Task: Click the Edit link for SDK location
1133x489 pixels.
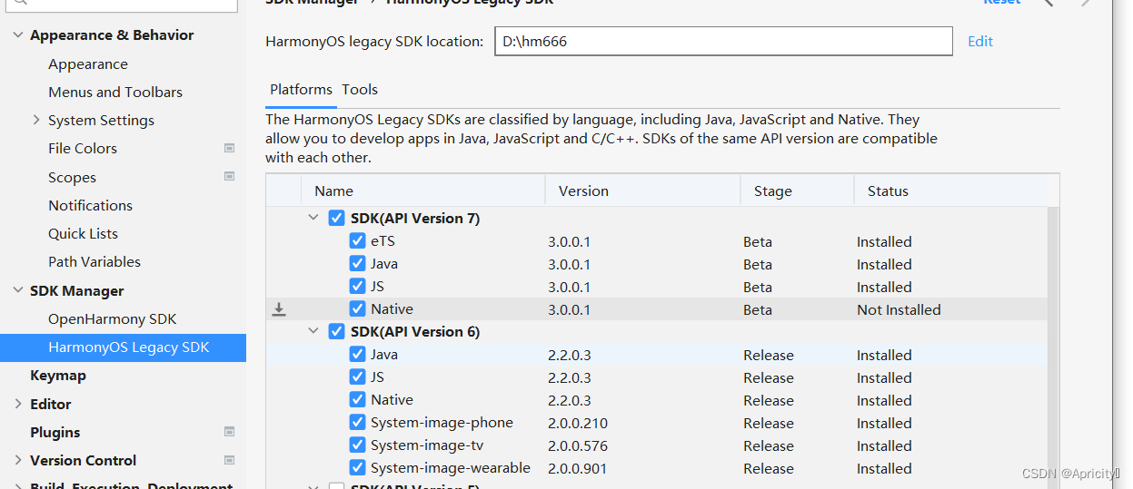Action: [x=980, y=42]
